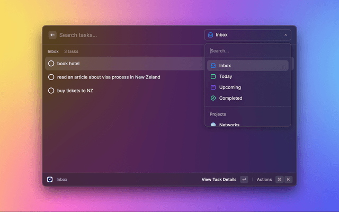Image resolution: width=339 pixels, height=212 pixels.
Task: Click the app logo in the bottom bar
Action: tap(50, 180)
